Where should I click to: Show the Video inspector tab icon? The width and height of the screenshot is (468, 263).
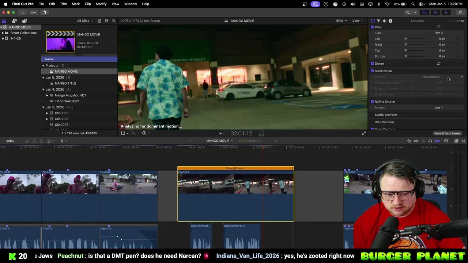tap(373, 21)
